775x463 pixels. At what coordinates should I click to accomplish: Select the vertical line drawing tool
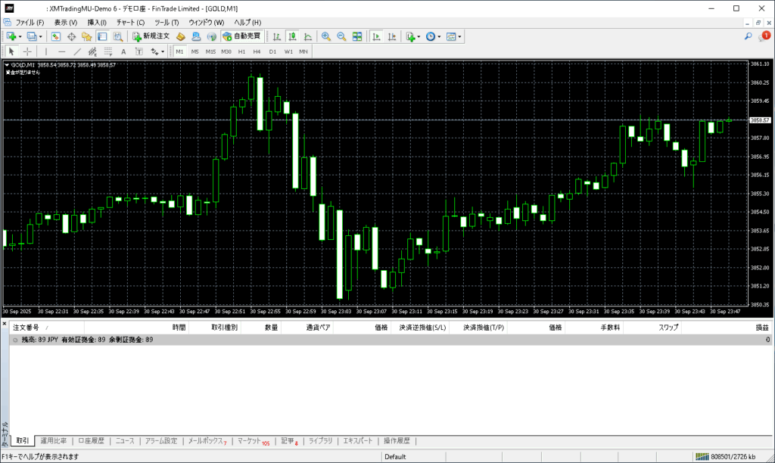[46, 51]
